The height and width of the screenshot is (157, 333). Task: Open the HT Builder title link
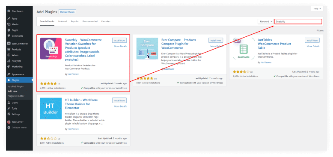tap(81, 104)
